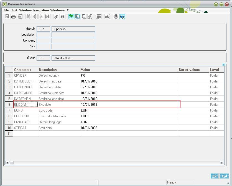
Task: Click the green scissors cut icon
Action: 71,17
